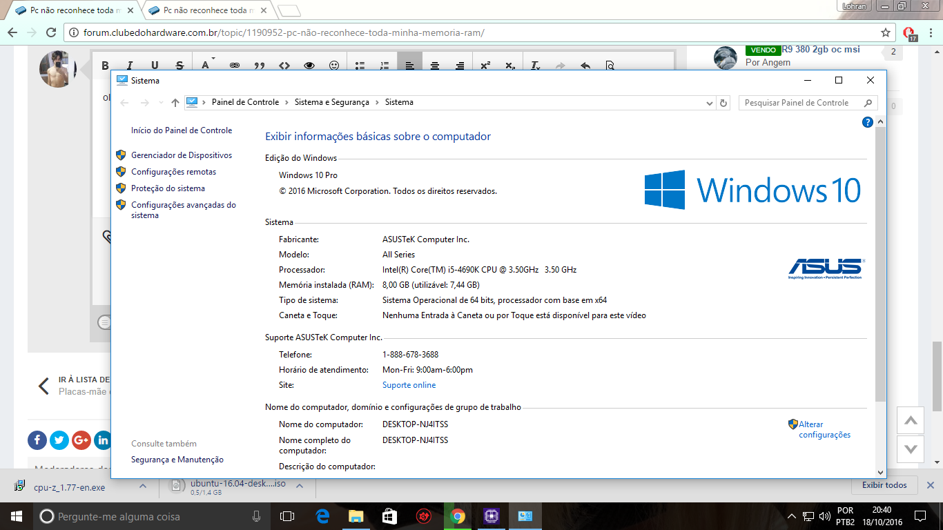Switch to the second Chrome tab
Viewport: 943px width, 530px height.
click(x=208, y=10)
